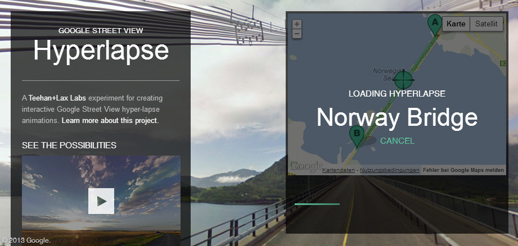
Task: Click the GOOGLE STREET VIEW label
Action: point(101,31)
